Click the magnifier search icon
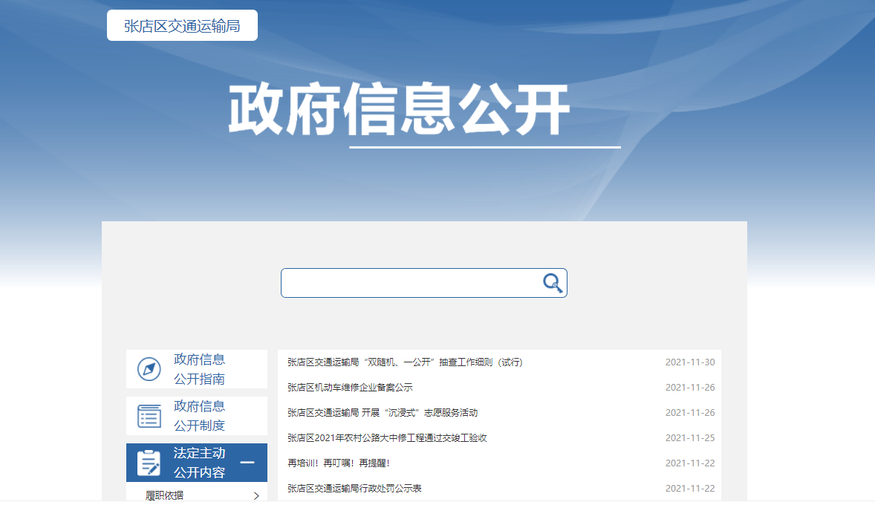This screenshot has height=505, width=875. click(x=552, y=283)
